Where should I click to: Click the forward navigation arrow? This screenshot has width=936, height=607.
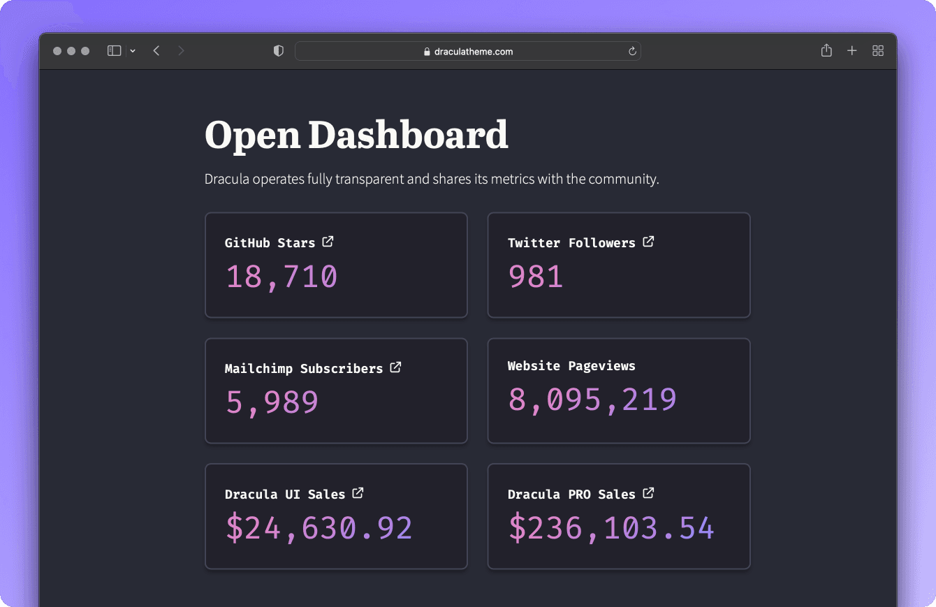[x=181, y=50]
